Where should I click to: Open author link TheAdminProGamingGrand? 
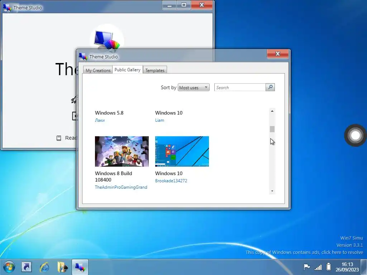(x=121, y=187)
